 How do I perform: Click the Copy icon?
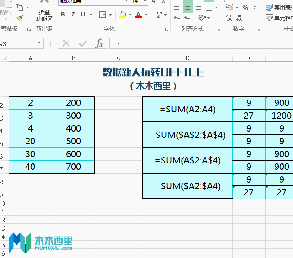coord(19,7)
